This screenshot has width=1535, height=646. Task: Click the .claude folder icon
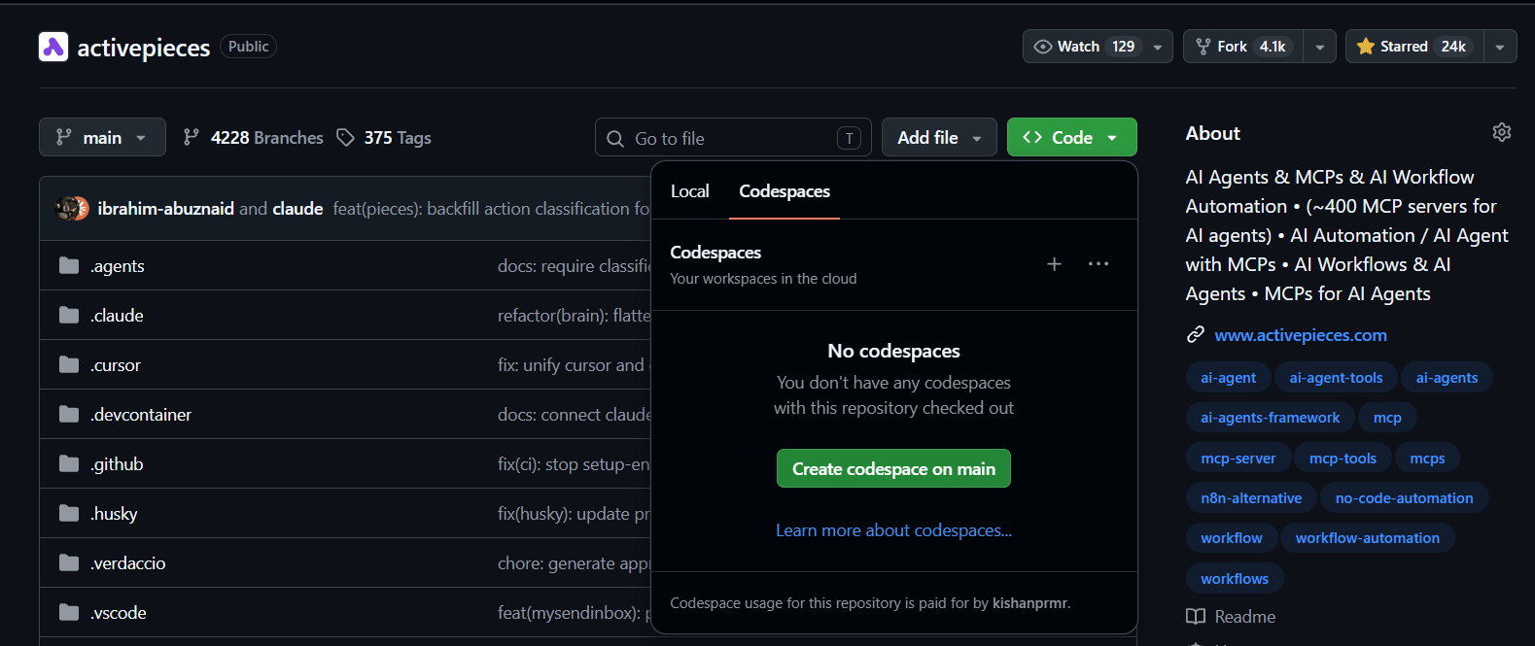69,315
